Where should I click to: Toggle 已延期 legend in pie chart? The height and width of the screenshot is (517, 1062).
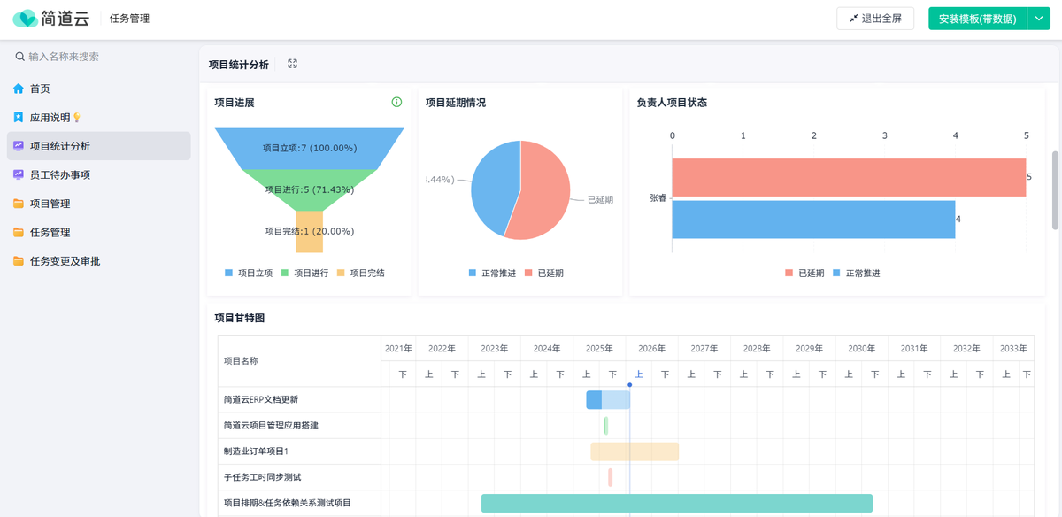point(543,274)
